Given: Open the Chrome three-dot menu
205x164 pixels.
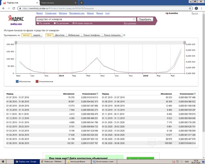Looking at the screenshot, I should tap(201, 7).
